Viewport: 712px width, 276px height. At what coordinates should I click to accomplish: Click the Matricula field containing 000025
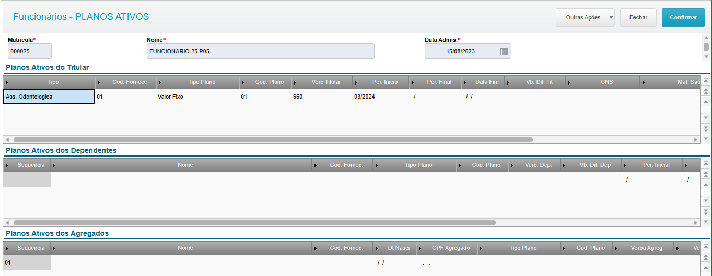(30, 51)
